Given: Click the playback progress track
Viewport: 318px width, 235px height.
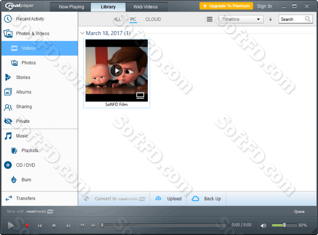Looking at the screenshot, I should (164, 225).
